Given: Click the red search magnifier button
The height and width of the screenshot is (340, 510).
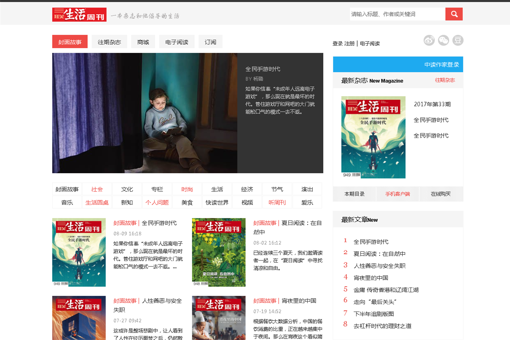Looking at the screenshot, I should (454, 14).
